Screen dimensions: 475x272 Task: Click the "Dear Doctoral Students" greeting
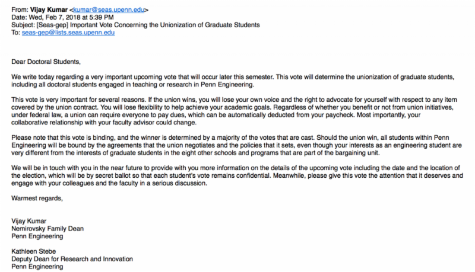click(42, 61)
